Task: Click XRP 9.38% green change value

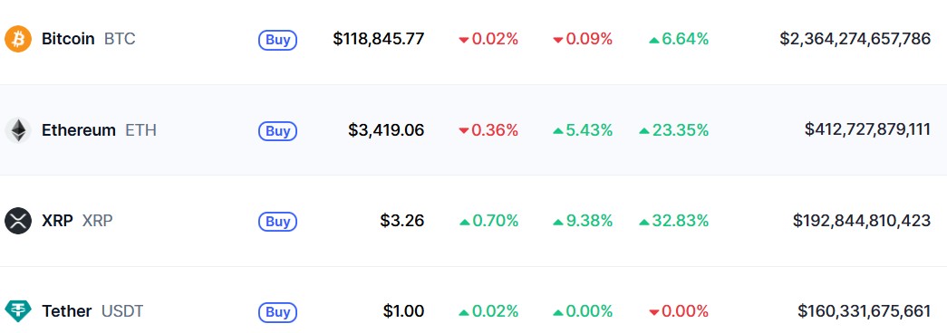Action: [583, 221]
